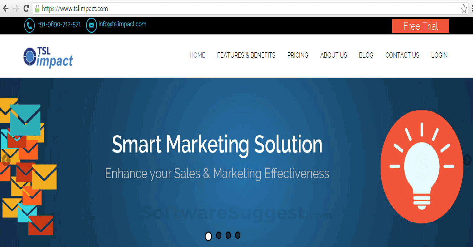The image size is (473, 247).
Task: Select the fourth carousel dot
Action: [238, 235]
